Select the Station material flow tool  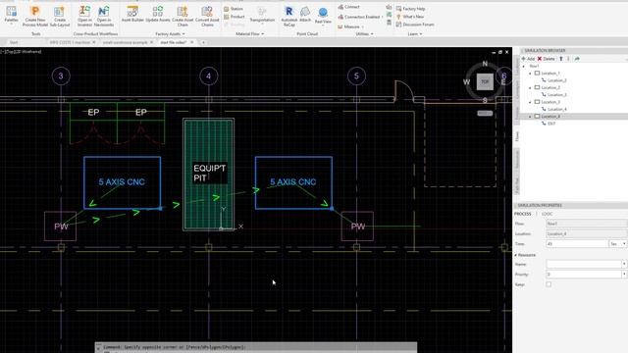[x=234, y=9]
